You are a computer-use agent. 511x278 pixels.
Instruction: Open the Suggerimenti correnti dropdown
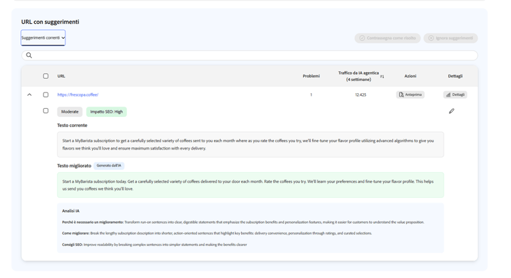(x=43, y=37)
